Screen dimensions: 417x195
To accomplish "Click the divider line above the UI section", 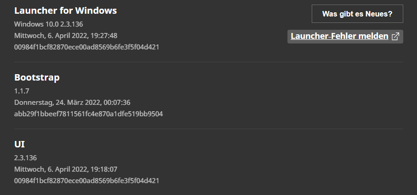I will tap(208, 129).
